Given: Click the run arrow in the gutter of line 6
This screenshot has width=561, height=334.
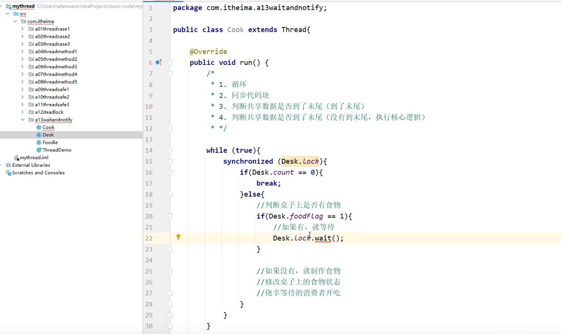Looking at the screenshot, I should pos(157,62).
